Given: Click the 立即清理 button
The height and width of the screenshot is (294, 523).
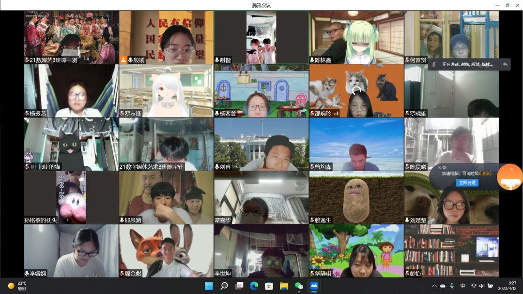Looking at the screenshot, I should click(x=467, y=183).
